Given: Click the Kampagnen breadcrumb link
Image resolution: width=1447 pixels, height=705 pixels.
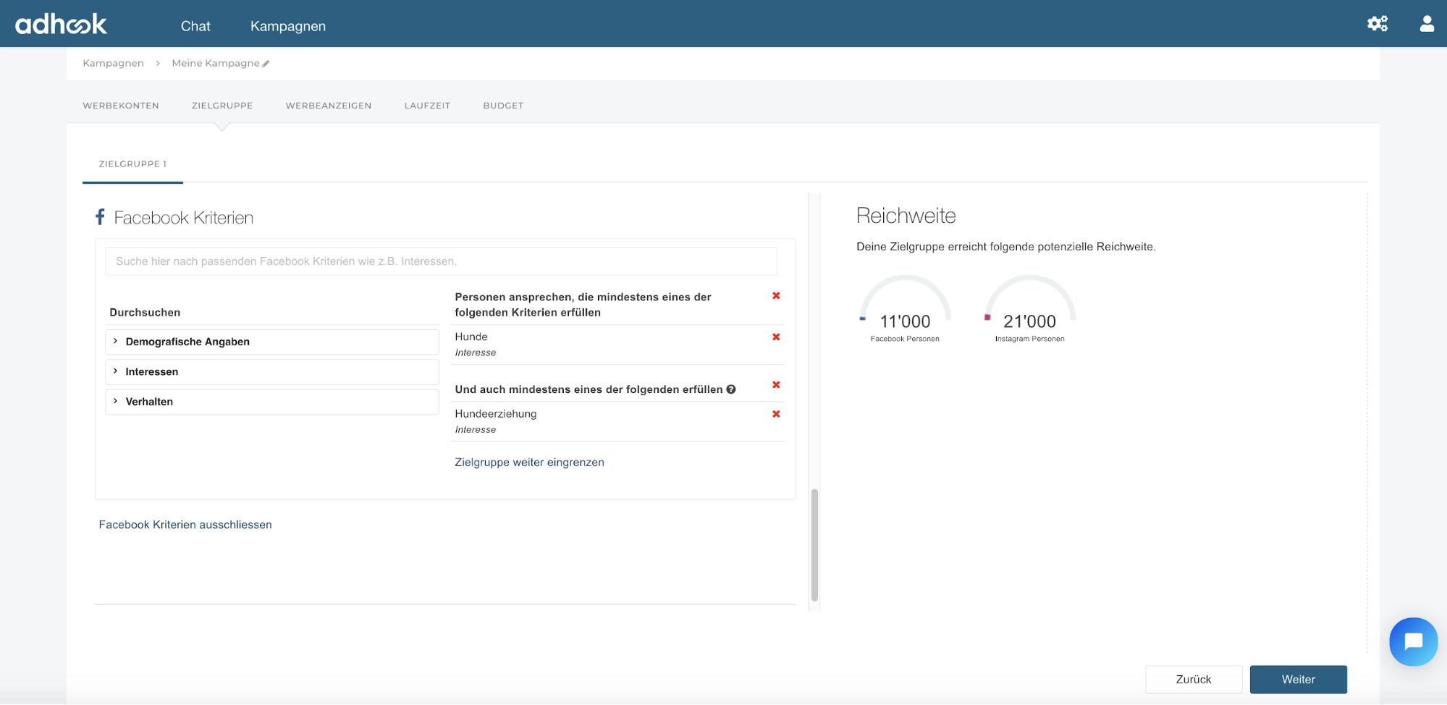Looking at the screenshot, I should click(113, 63).
